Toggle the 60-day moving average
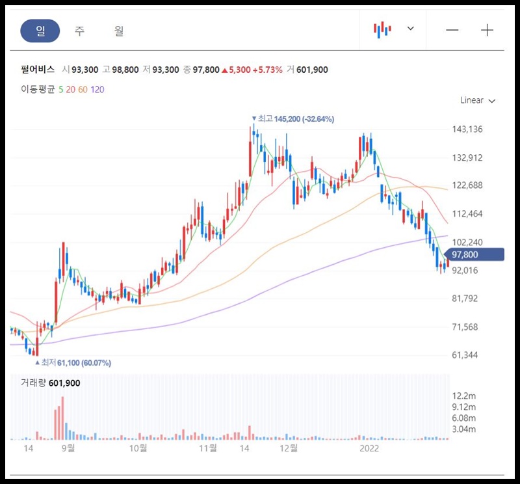The image size is (520, 484). 83,90
